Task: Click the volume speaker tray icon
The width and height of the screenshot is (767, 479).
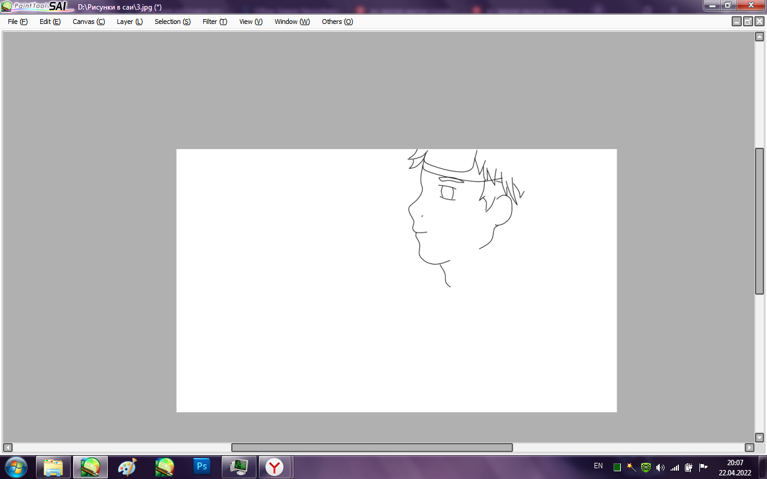Action: (x=660, y=467)
